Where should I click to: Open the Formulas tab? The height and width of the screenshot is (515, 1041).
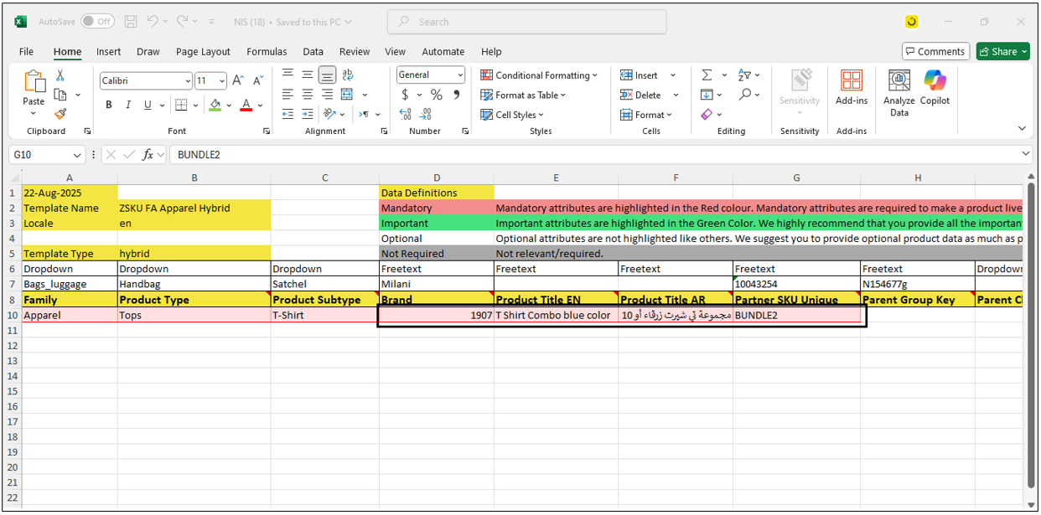coord(267,52)
